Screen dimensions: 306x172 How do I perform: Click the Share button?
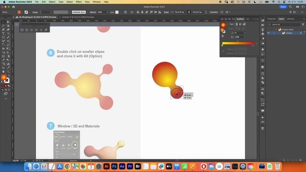[283, 7]
